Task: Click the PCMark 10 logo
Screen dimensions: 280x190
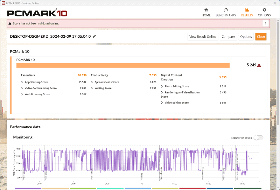Action: click(37, 13)
